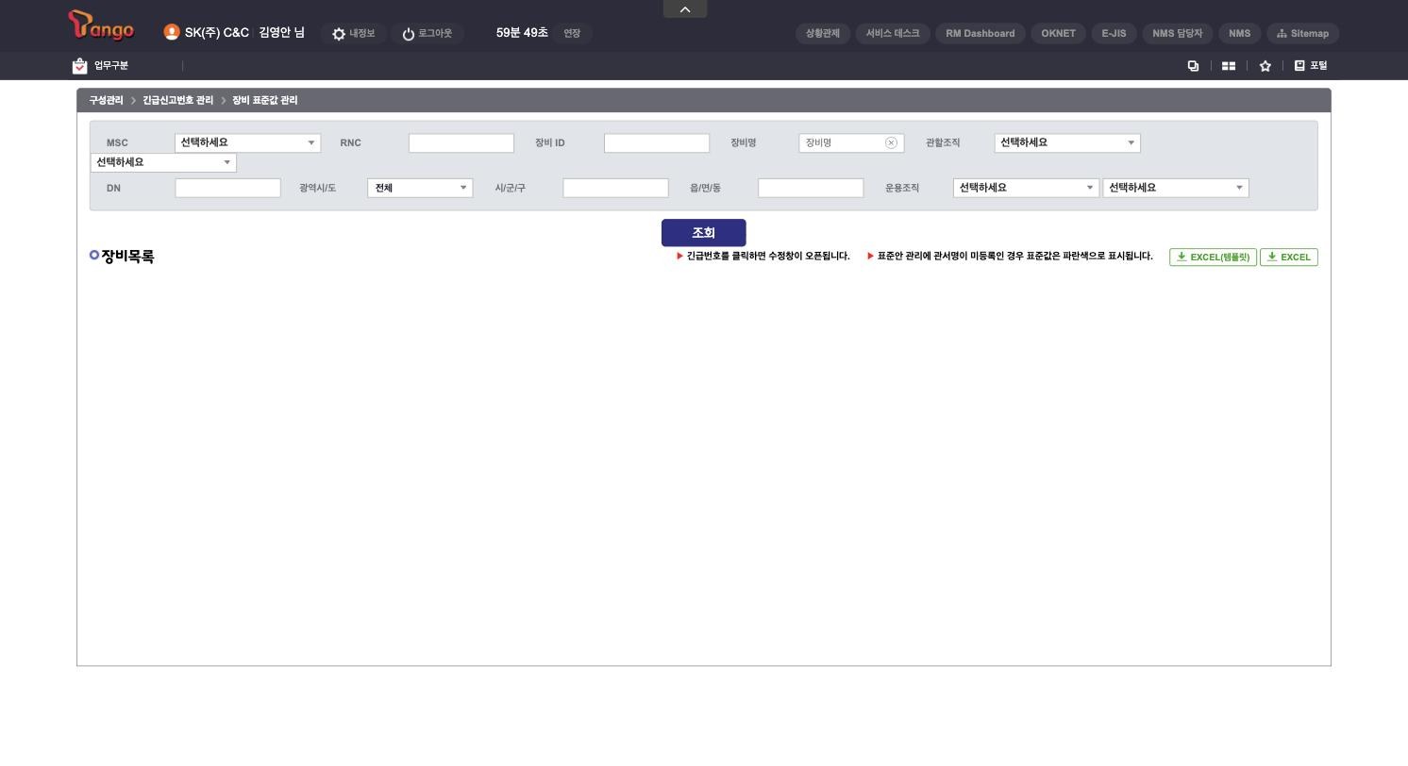This screenshot has width=1408, height=766.
Task: Download EXCEL(템플릿) template file
Action: 1213,257
